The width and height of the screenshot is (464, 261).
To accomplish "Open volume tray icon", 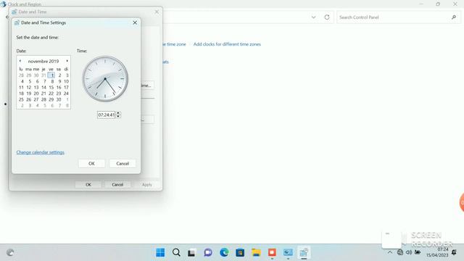I will pos(409,252).
